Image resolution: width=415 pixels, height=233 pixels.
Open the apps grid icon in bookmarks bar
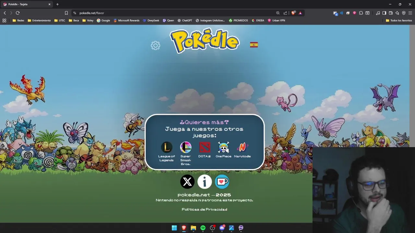click(x=4, y=20)
